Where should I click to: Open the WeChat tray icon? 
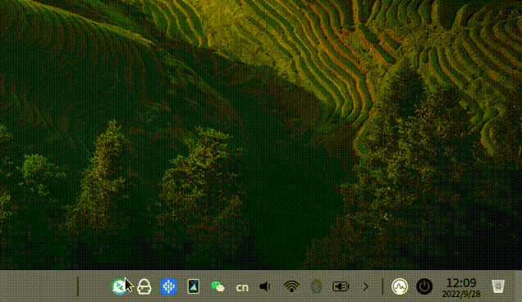pyautogui.click(x=217, y=286)
